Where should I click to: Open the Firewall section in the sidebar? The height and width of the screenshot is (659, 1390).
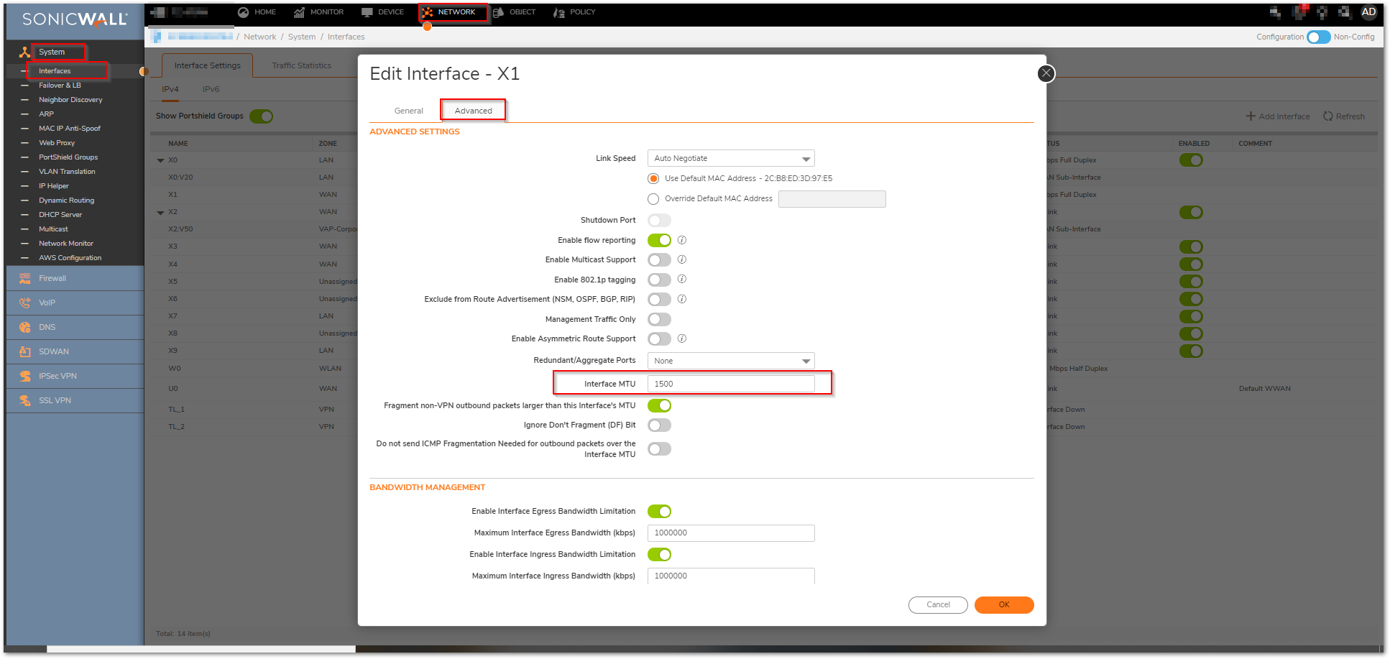(x=52, y=278)
